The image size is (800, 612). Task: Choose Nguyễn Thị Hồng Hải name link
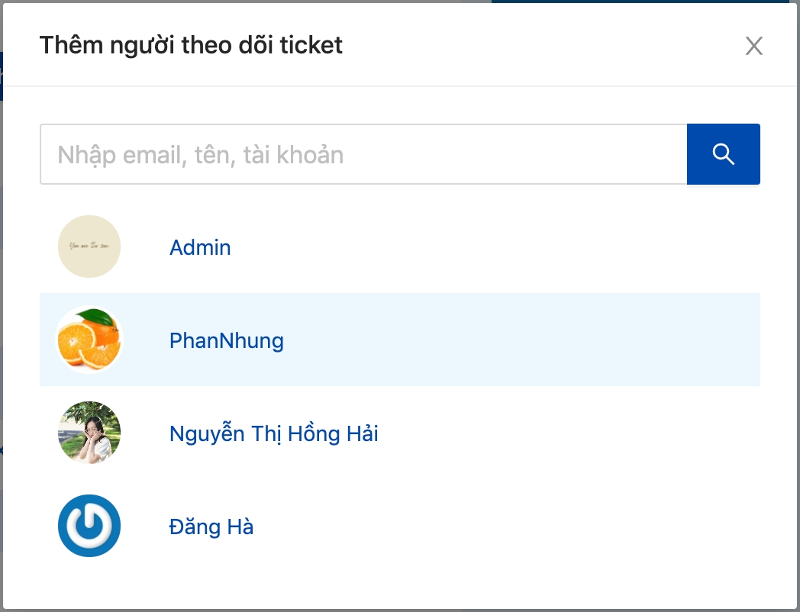(273, 434)
